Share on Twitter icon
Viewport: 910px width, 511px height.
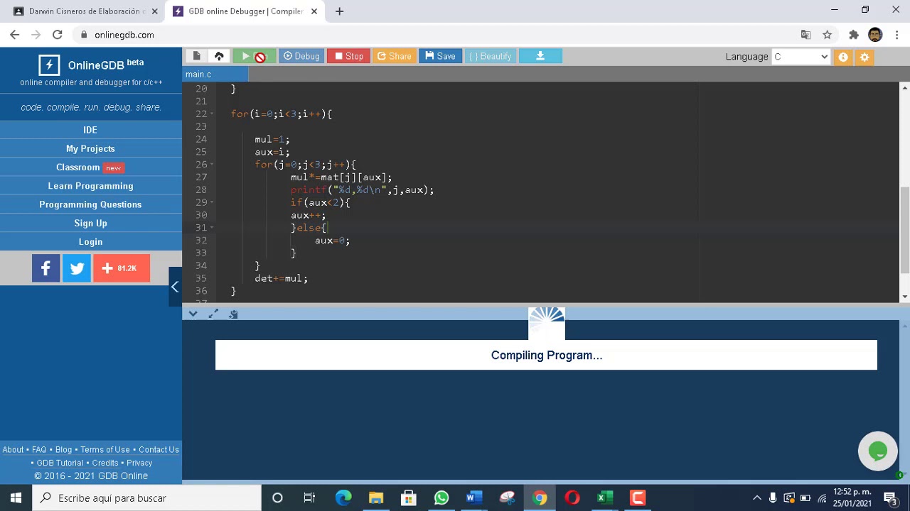pyautogui.click(x=77, y=268)
